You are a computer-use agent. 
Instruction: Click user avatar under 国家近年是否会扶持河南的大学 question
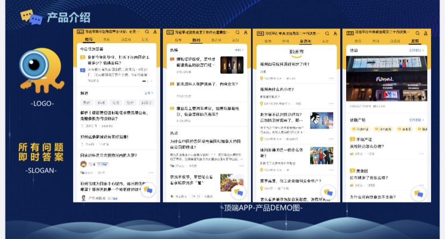click(83, 164)
